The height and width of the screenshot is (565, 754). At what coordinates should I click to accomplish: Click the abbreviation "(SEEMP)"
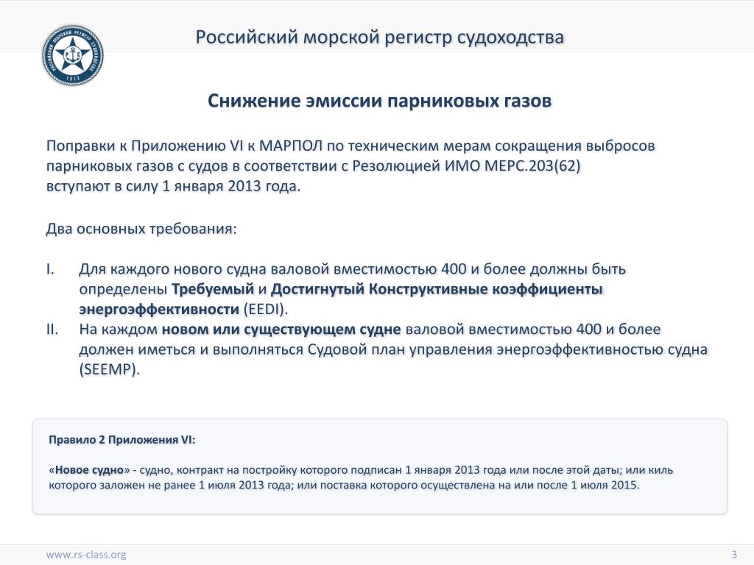(109, 369)
